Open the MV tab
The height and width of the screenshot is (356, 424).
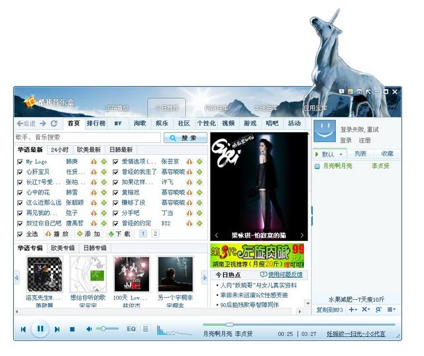tap(118, 124)
